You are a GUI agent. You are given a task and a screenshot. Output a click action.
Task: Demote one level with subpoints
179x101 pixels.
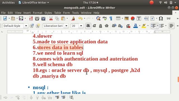18,98
